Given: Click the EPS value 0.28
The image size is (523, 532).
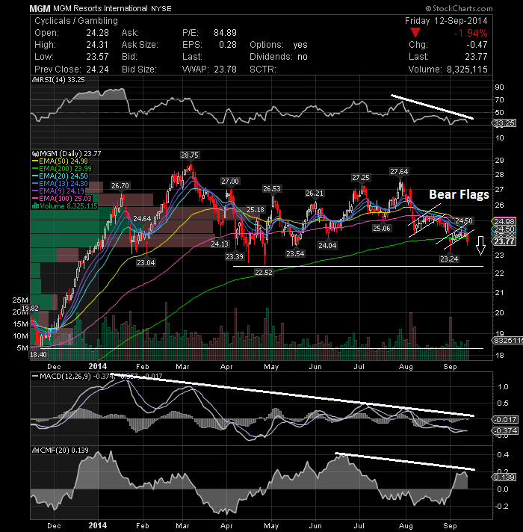Looking at the screenshot, I should [228, 45].
